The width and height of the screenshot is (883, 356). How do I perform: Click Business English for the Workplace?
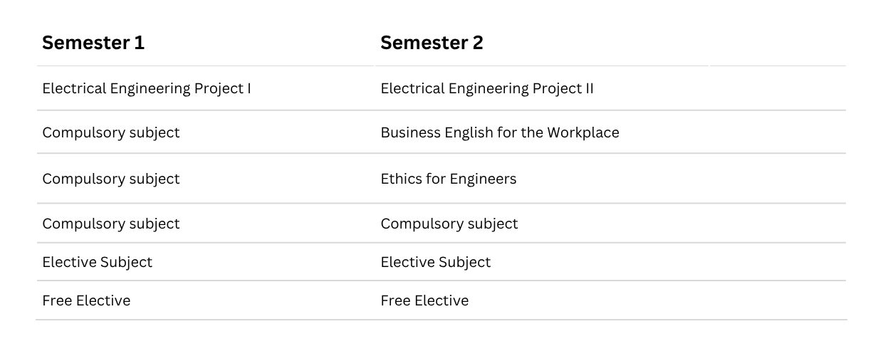click(499, 132)
